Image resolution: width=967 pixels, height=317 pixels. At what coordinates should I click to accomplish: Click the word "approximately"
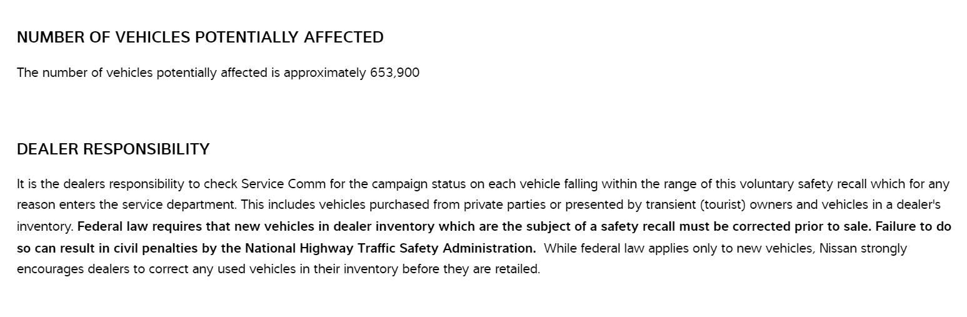point(324,73)
